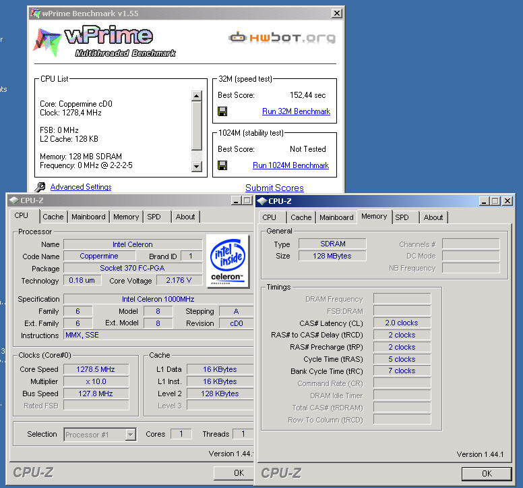523x488 pixels.
Task: Run the 1024M Benchmark
Action: click(x=291, y=165)
